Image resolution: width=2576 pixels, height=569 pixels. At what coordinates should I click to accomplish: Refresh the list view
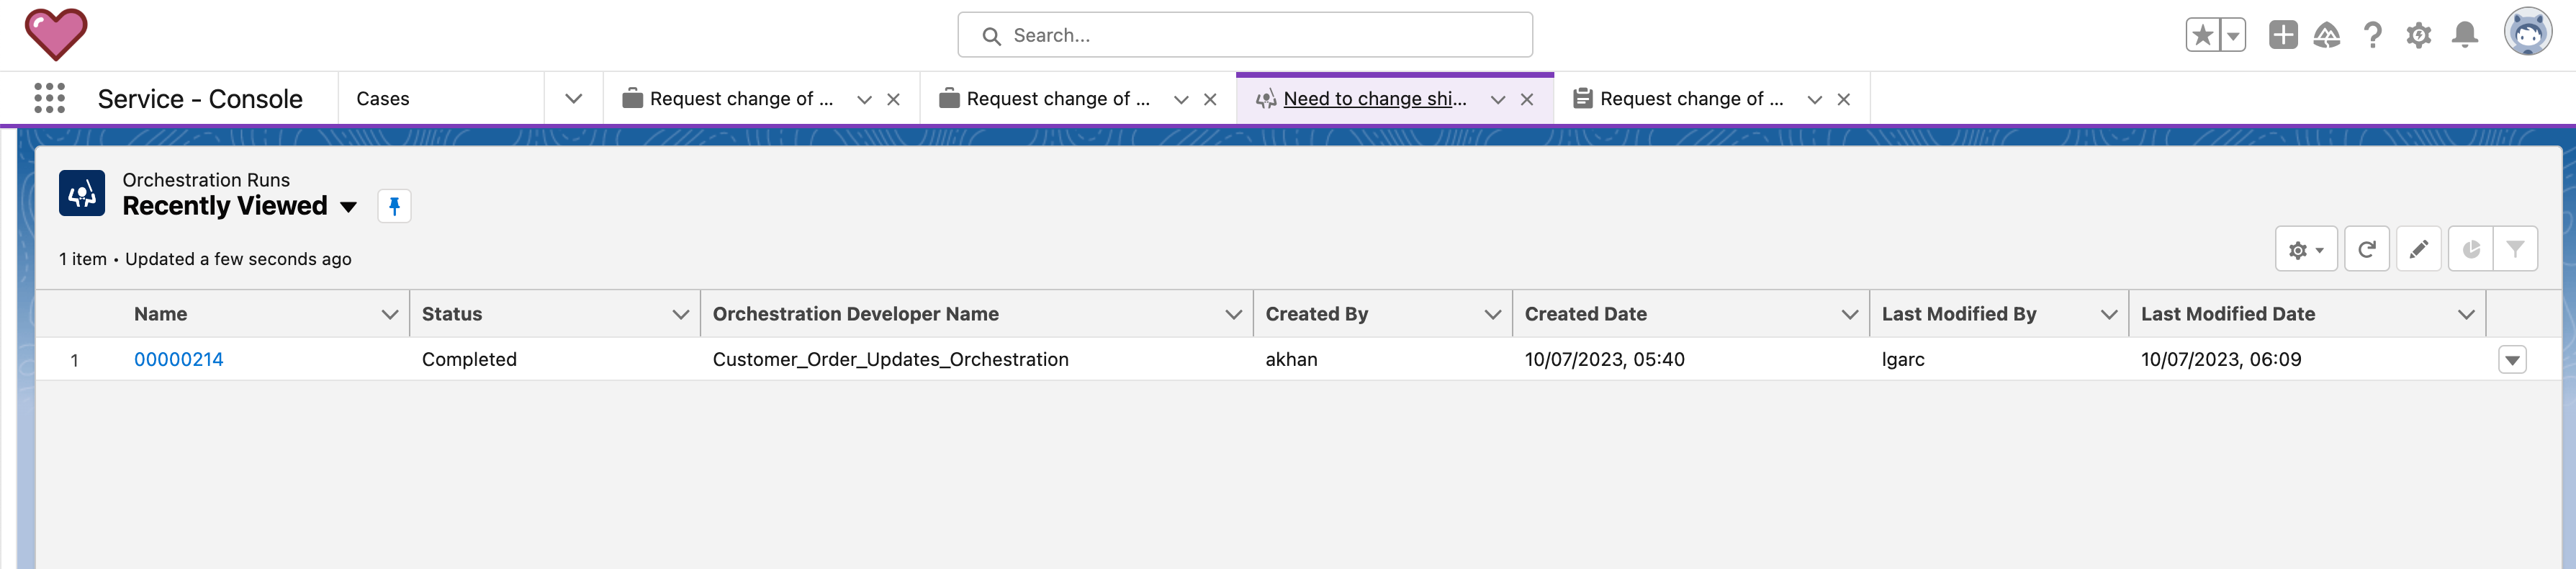click(x=2367, y=249)
